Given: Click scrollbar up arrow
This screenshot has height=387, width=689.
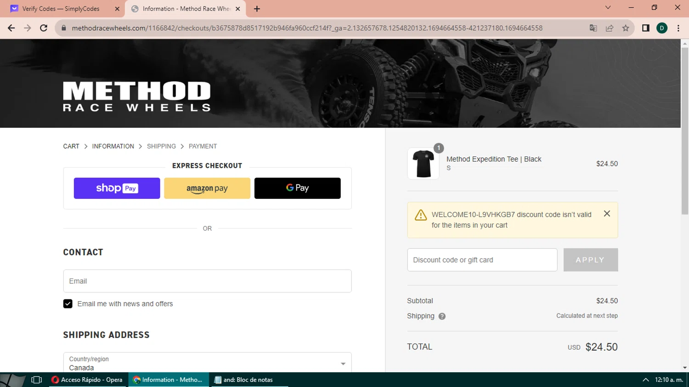Looking at the screenshot, I should pos(685,44).
